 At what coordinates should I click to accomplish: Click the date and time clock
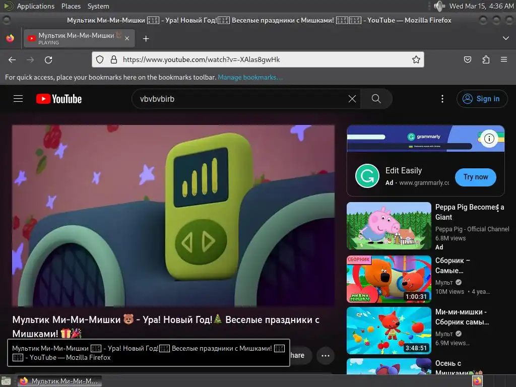click(481, 6)
